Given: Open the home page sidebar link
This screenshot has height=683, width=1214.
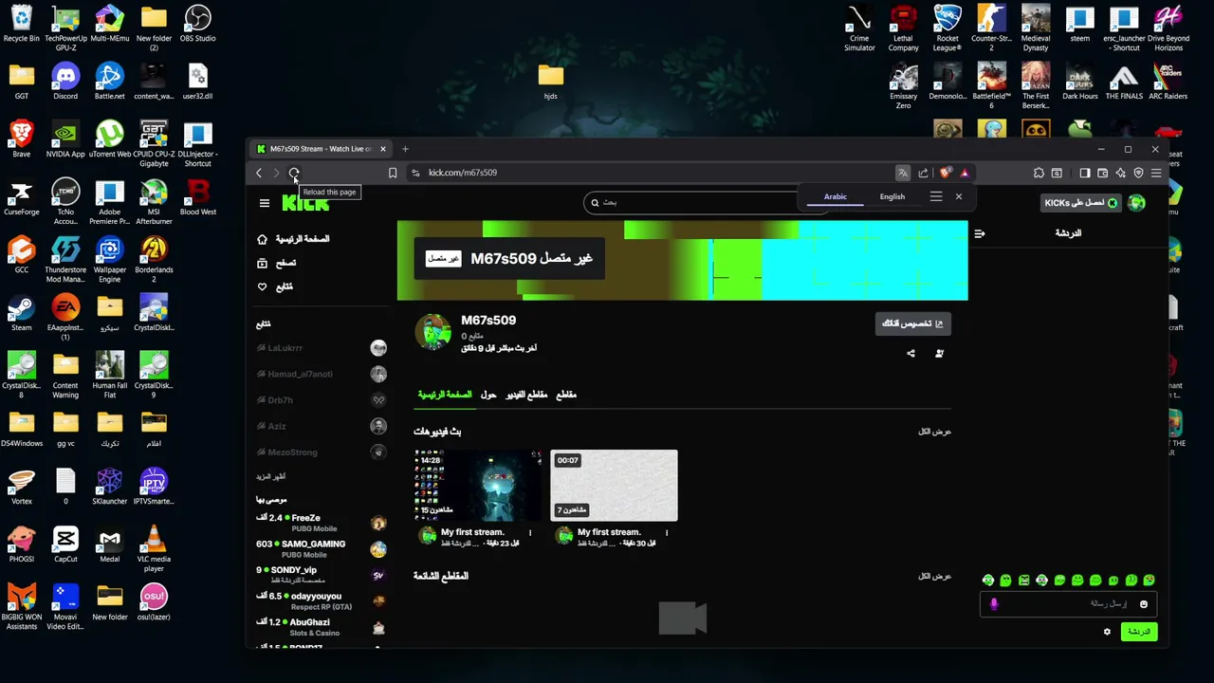Looking at the screenshot, I should tap(293, 239).
